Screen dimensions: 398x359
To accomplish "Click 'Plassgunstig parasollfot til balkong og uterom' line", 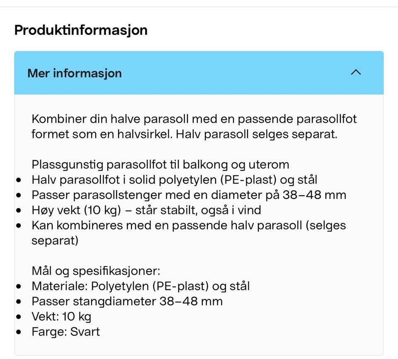I will click(160, 165).
